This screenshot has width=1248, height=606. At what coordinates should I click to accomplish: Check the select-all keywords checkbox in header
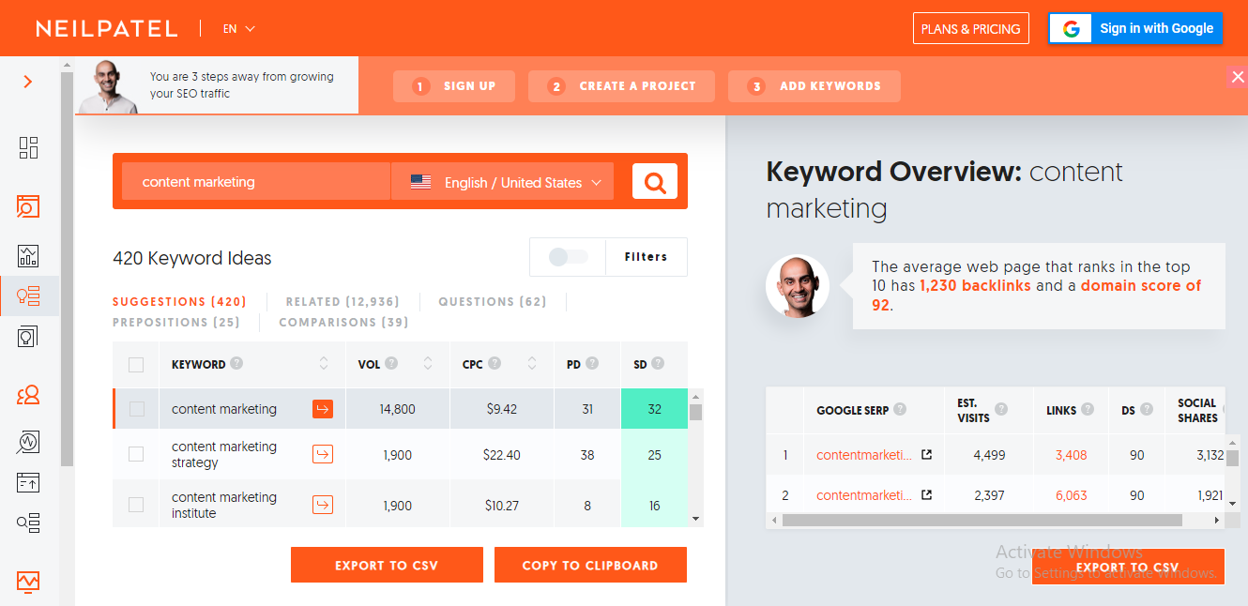pos(136,364)
